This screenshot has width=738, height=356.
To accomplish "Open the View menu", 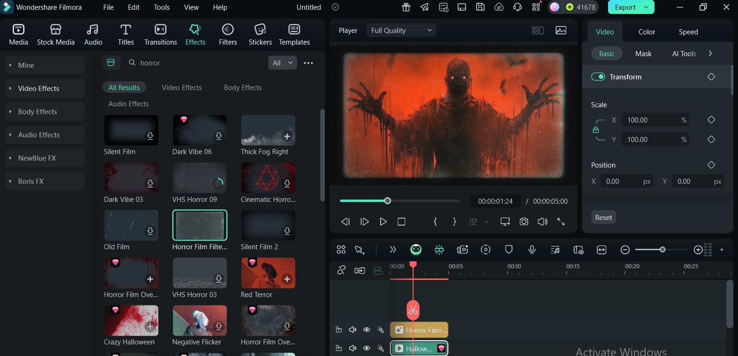I will pos(191,7).
